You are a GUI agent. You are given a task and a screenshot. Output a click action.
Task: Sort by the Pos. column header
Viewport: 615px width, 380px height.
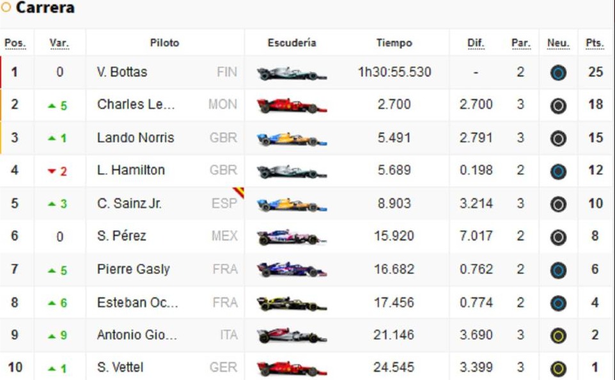(x=15, y=43)
